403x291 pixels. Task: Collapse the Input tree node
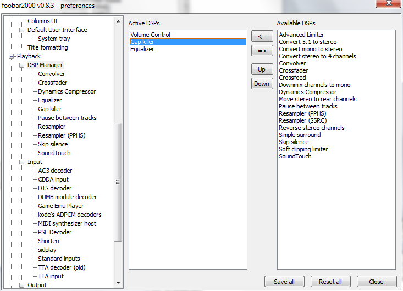[x=21, y=162]
